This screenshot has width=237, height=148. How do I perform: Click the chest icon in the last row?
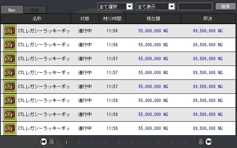tap(10, 128)
